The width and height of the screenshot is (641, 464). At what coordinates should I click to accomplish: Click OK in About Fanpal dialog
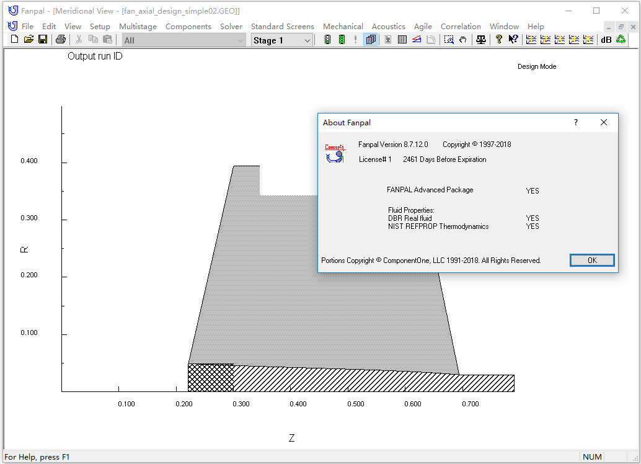[592, 261]
